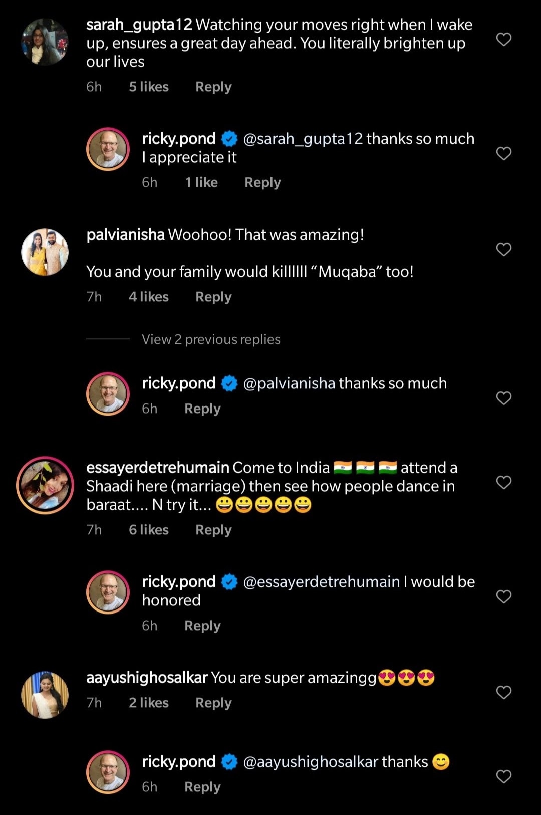Tap the @sarah_gupta12 mention in the reply

(x=303, y=139)
